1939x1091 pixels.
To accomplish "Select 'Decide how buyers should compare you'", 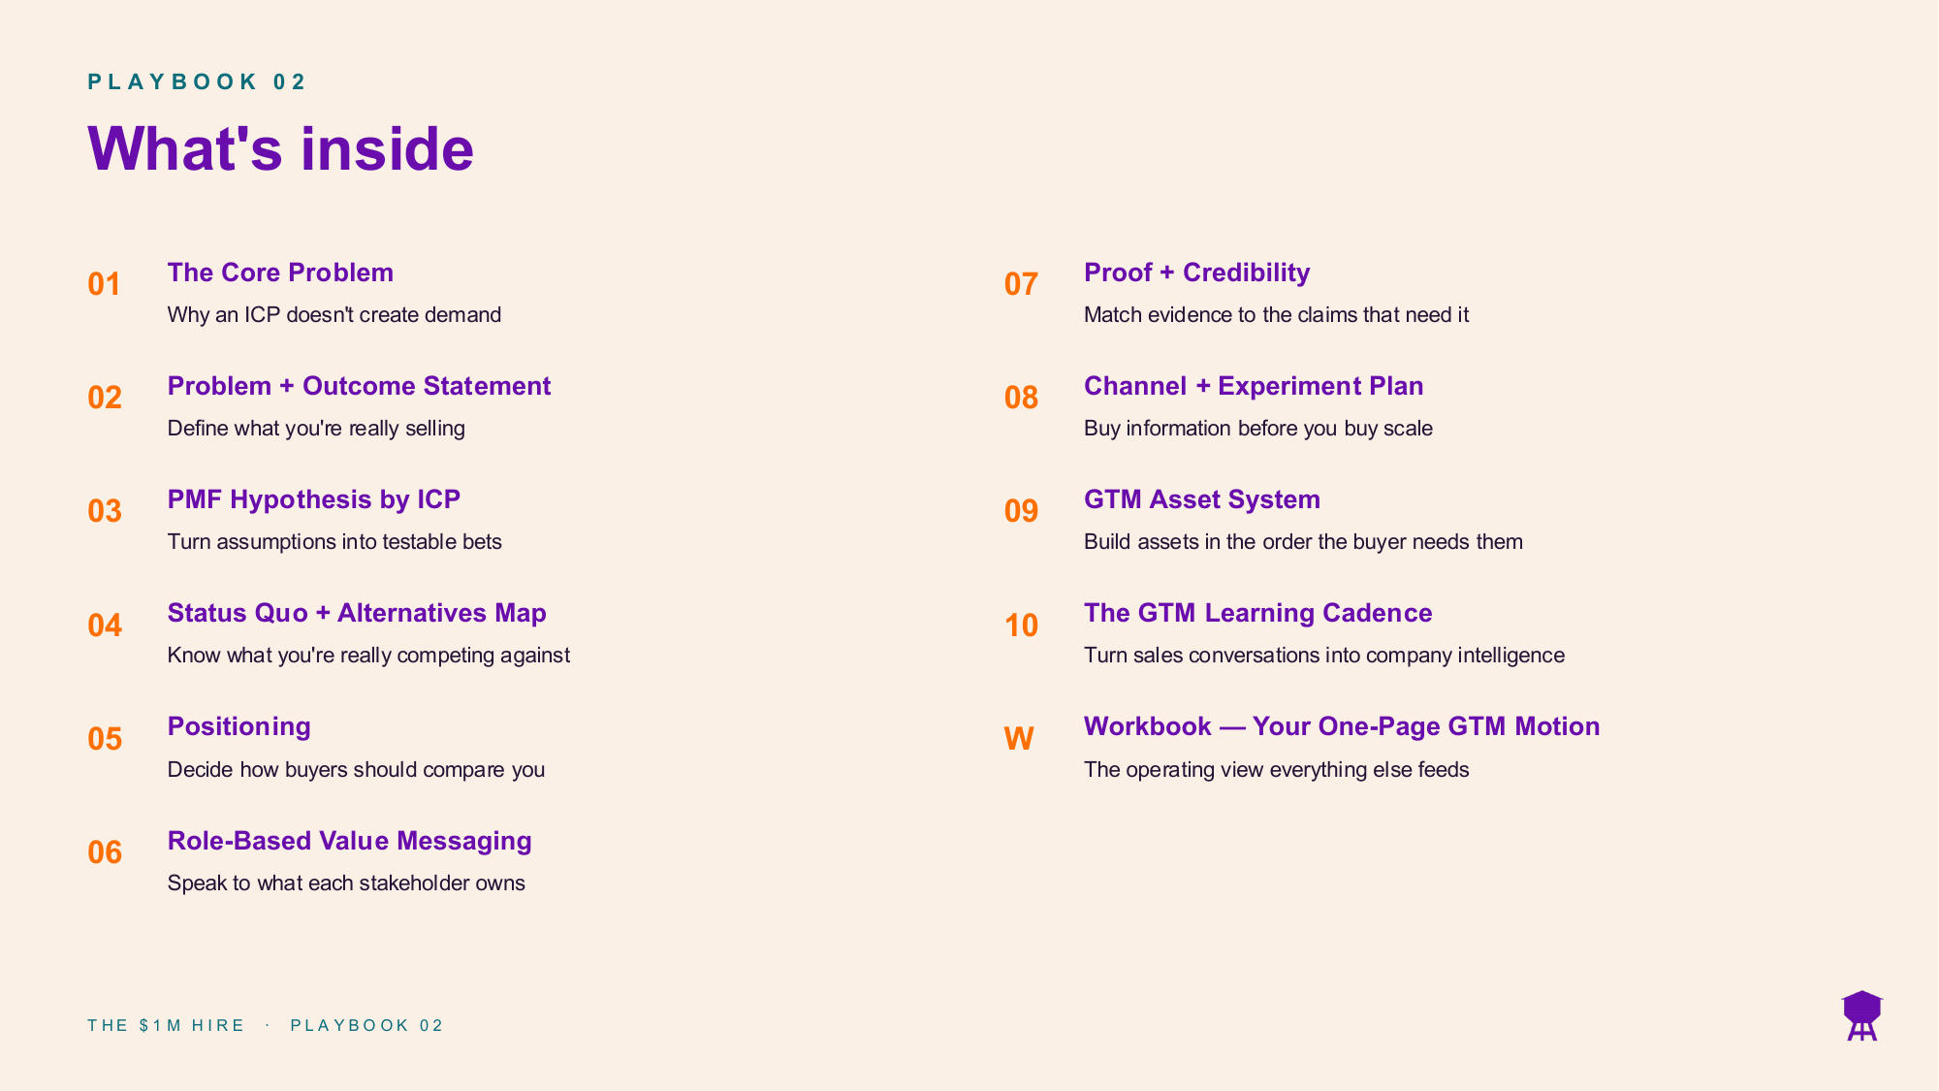I will coord(356,770).
